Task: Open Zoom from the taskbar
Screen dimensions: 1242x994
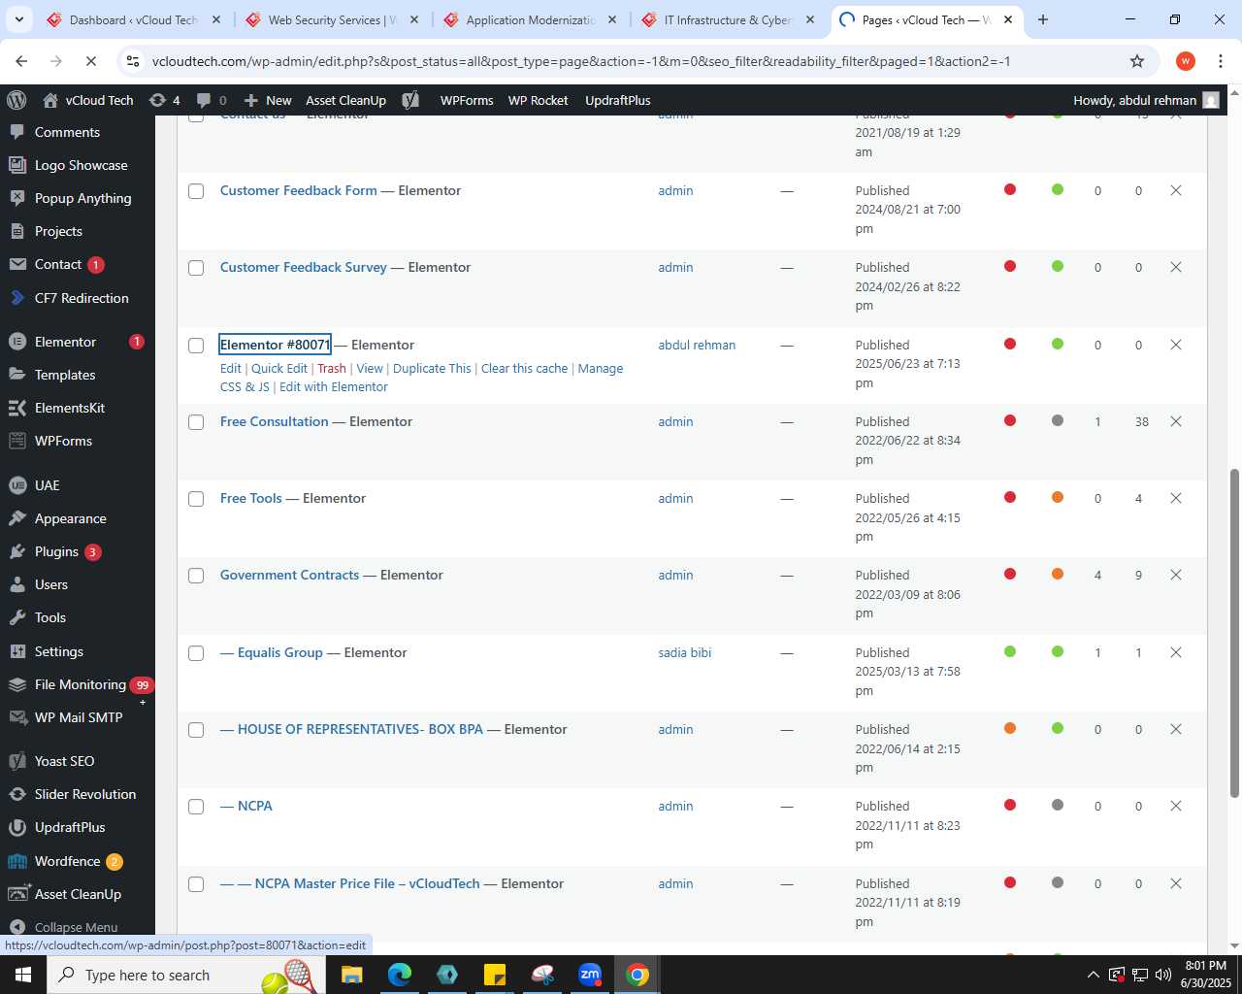Action: (590, 975)
